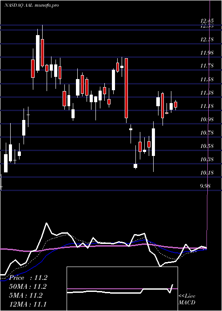Screen dimensions: 222x311
Task: Click the tall white candlestick peaking near 12.3
Action: click(37, 52)
